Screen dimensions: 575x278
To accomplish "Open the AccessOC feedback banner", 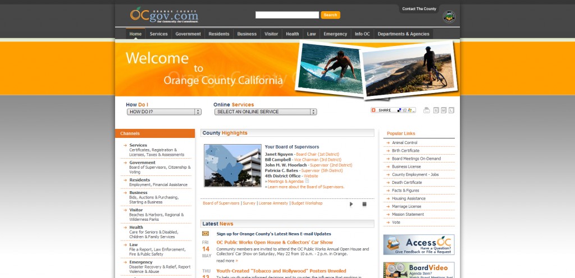I will click(x=419, y=245).
